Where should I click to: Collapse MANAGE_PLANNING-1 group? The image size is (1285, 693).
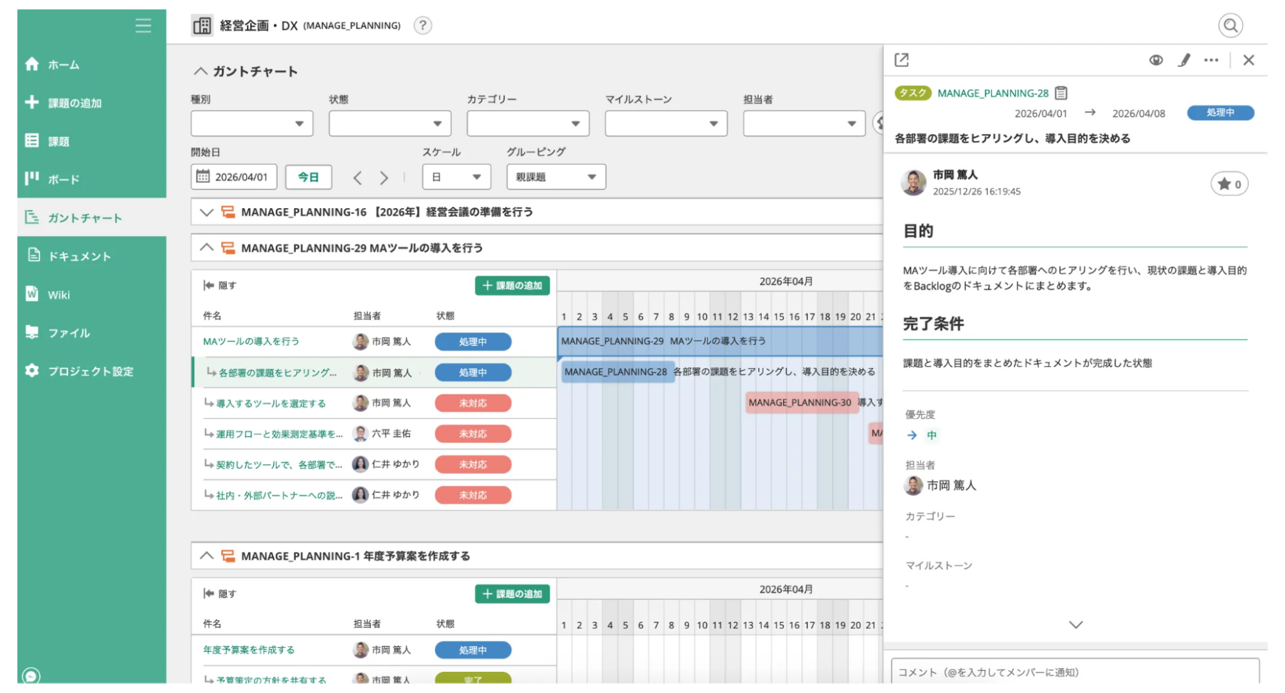(206, 556)
